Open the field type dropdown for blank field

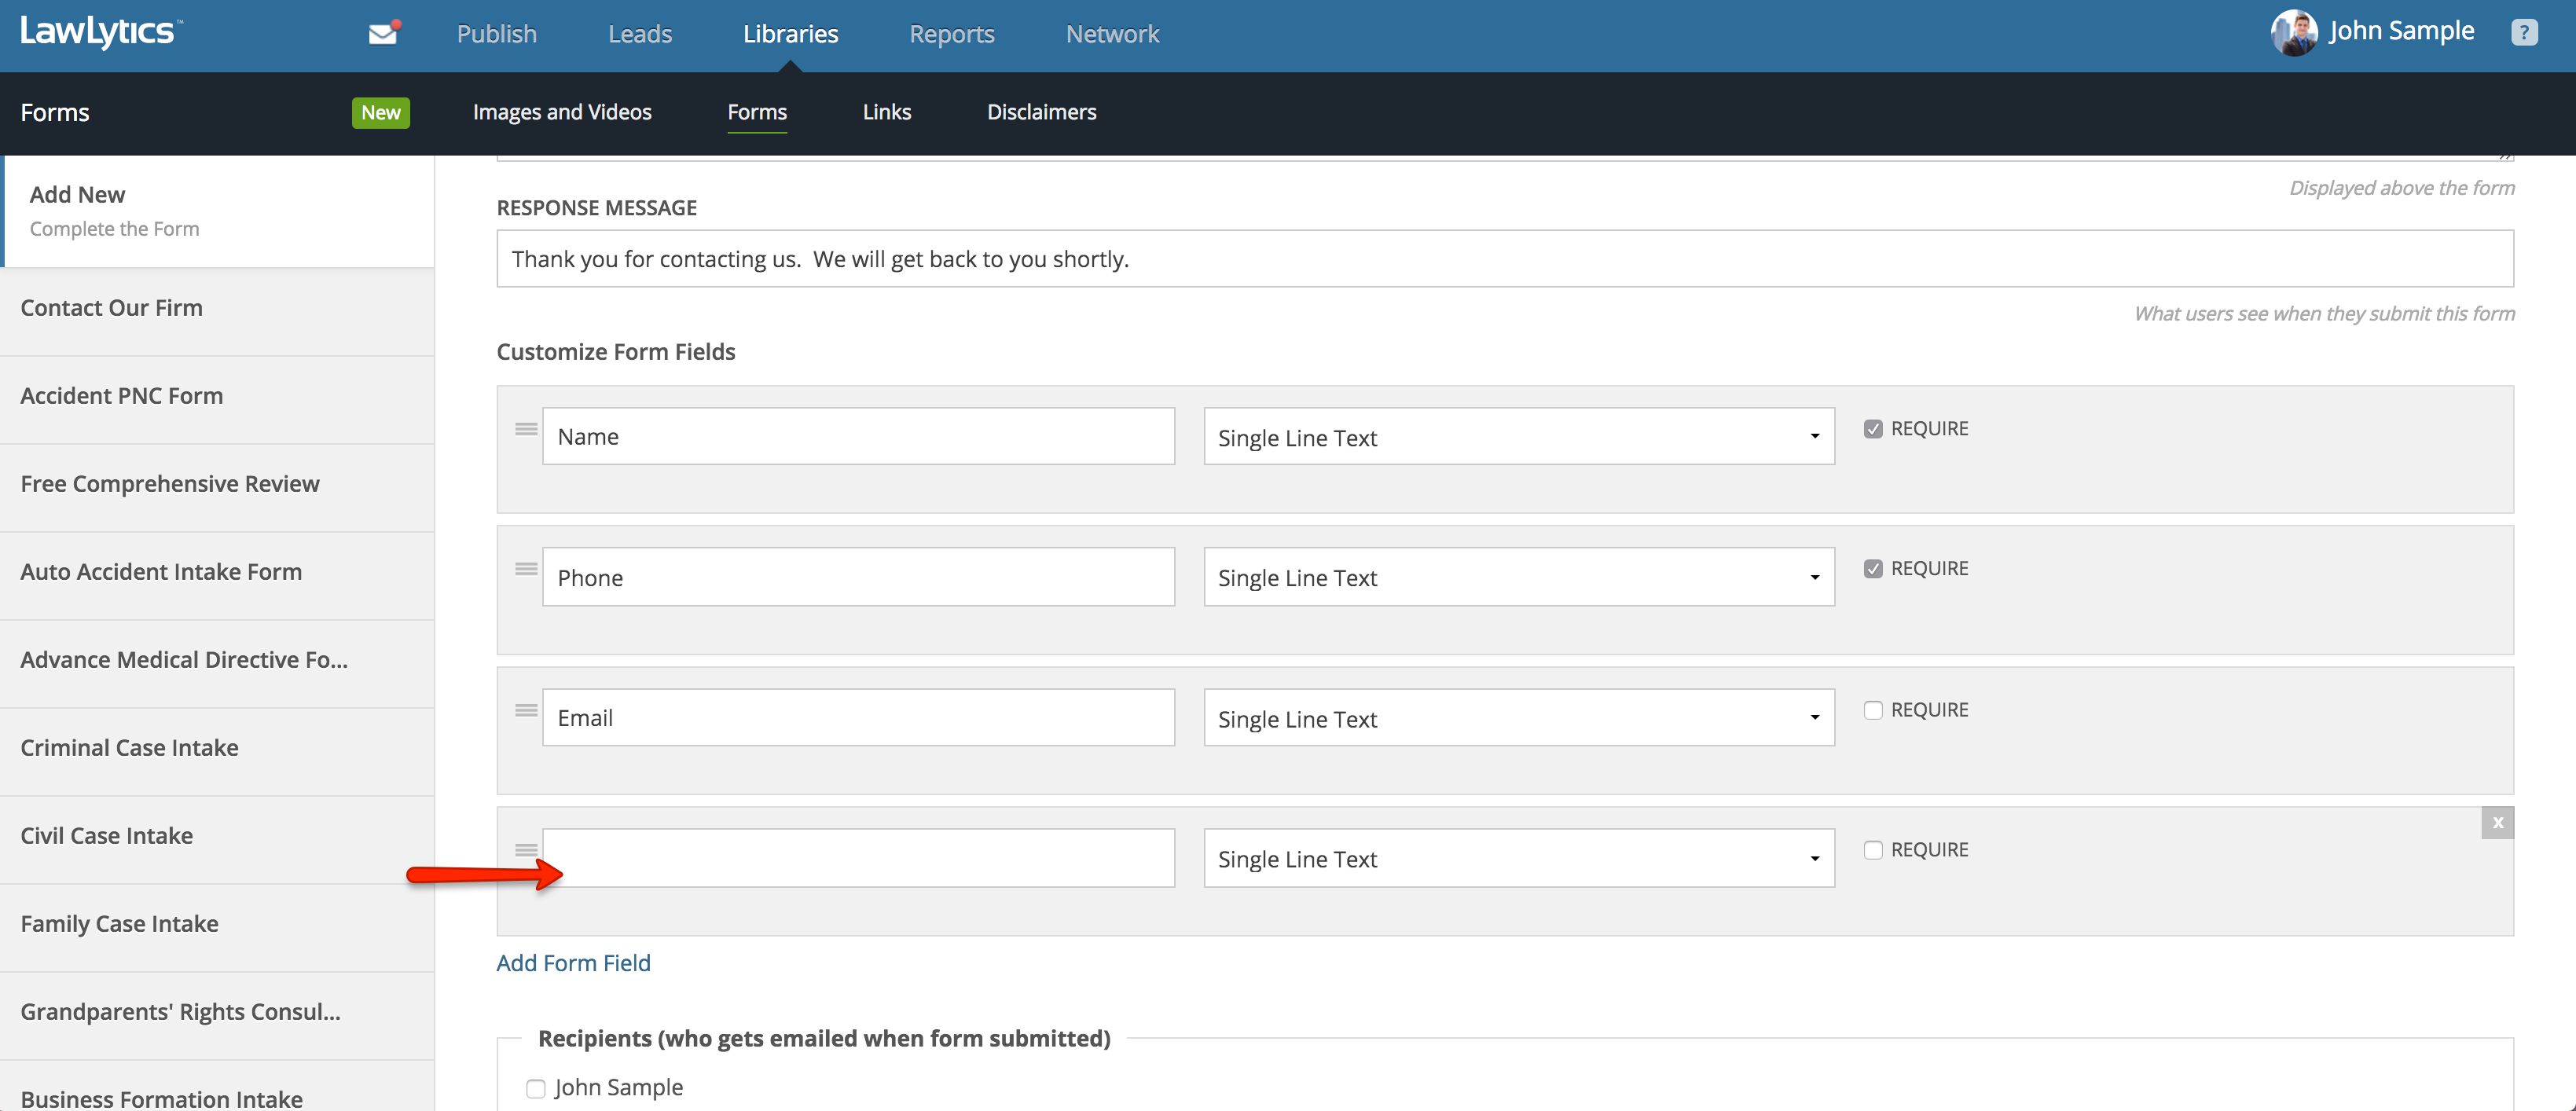[1519, 858]
